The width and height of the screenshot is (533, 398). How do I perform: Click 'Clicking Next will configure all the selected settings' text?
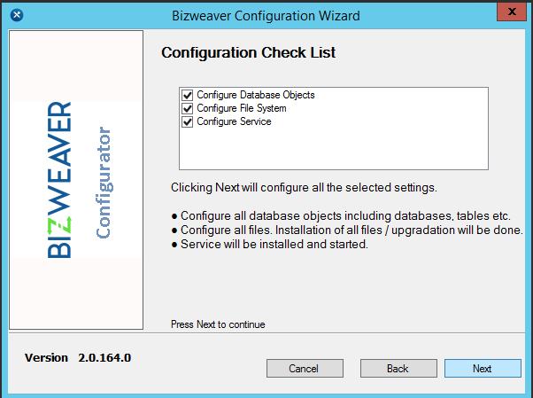[x=304, y=188]
